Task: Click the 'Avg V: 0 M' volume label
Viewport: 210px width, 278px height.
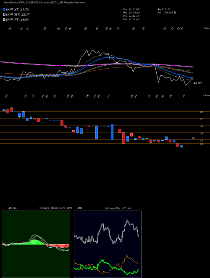Action: pos(163,9)
